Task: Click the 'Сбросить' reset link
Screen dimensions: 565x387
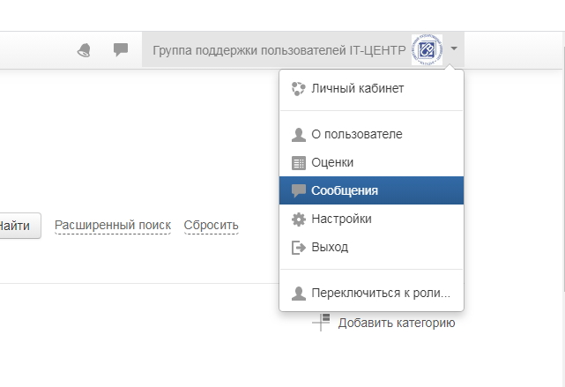Action: coord(211,226)
